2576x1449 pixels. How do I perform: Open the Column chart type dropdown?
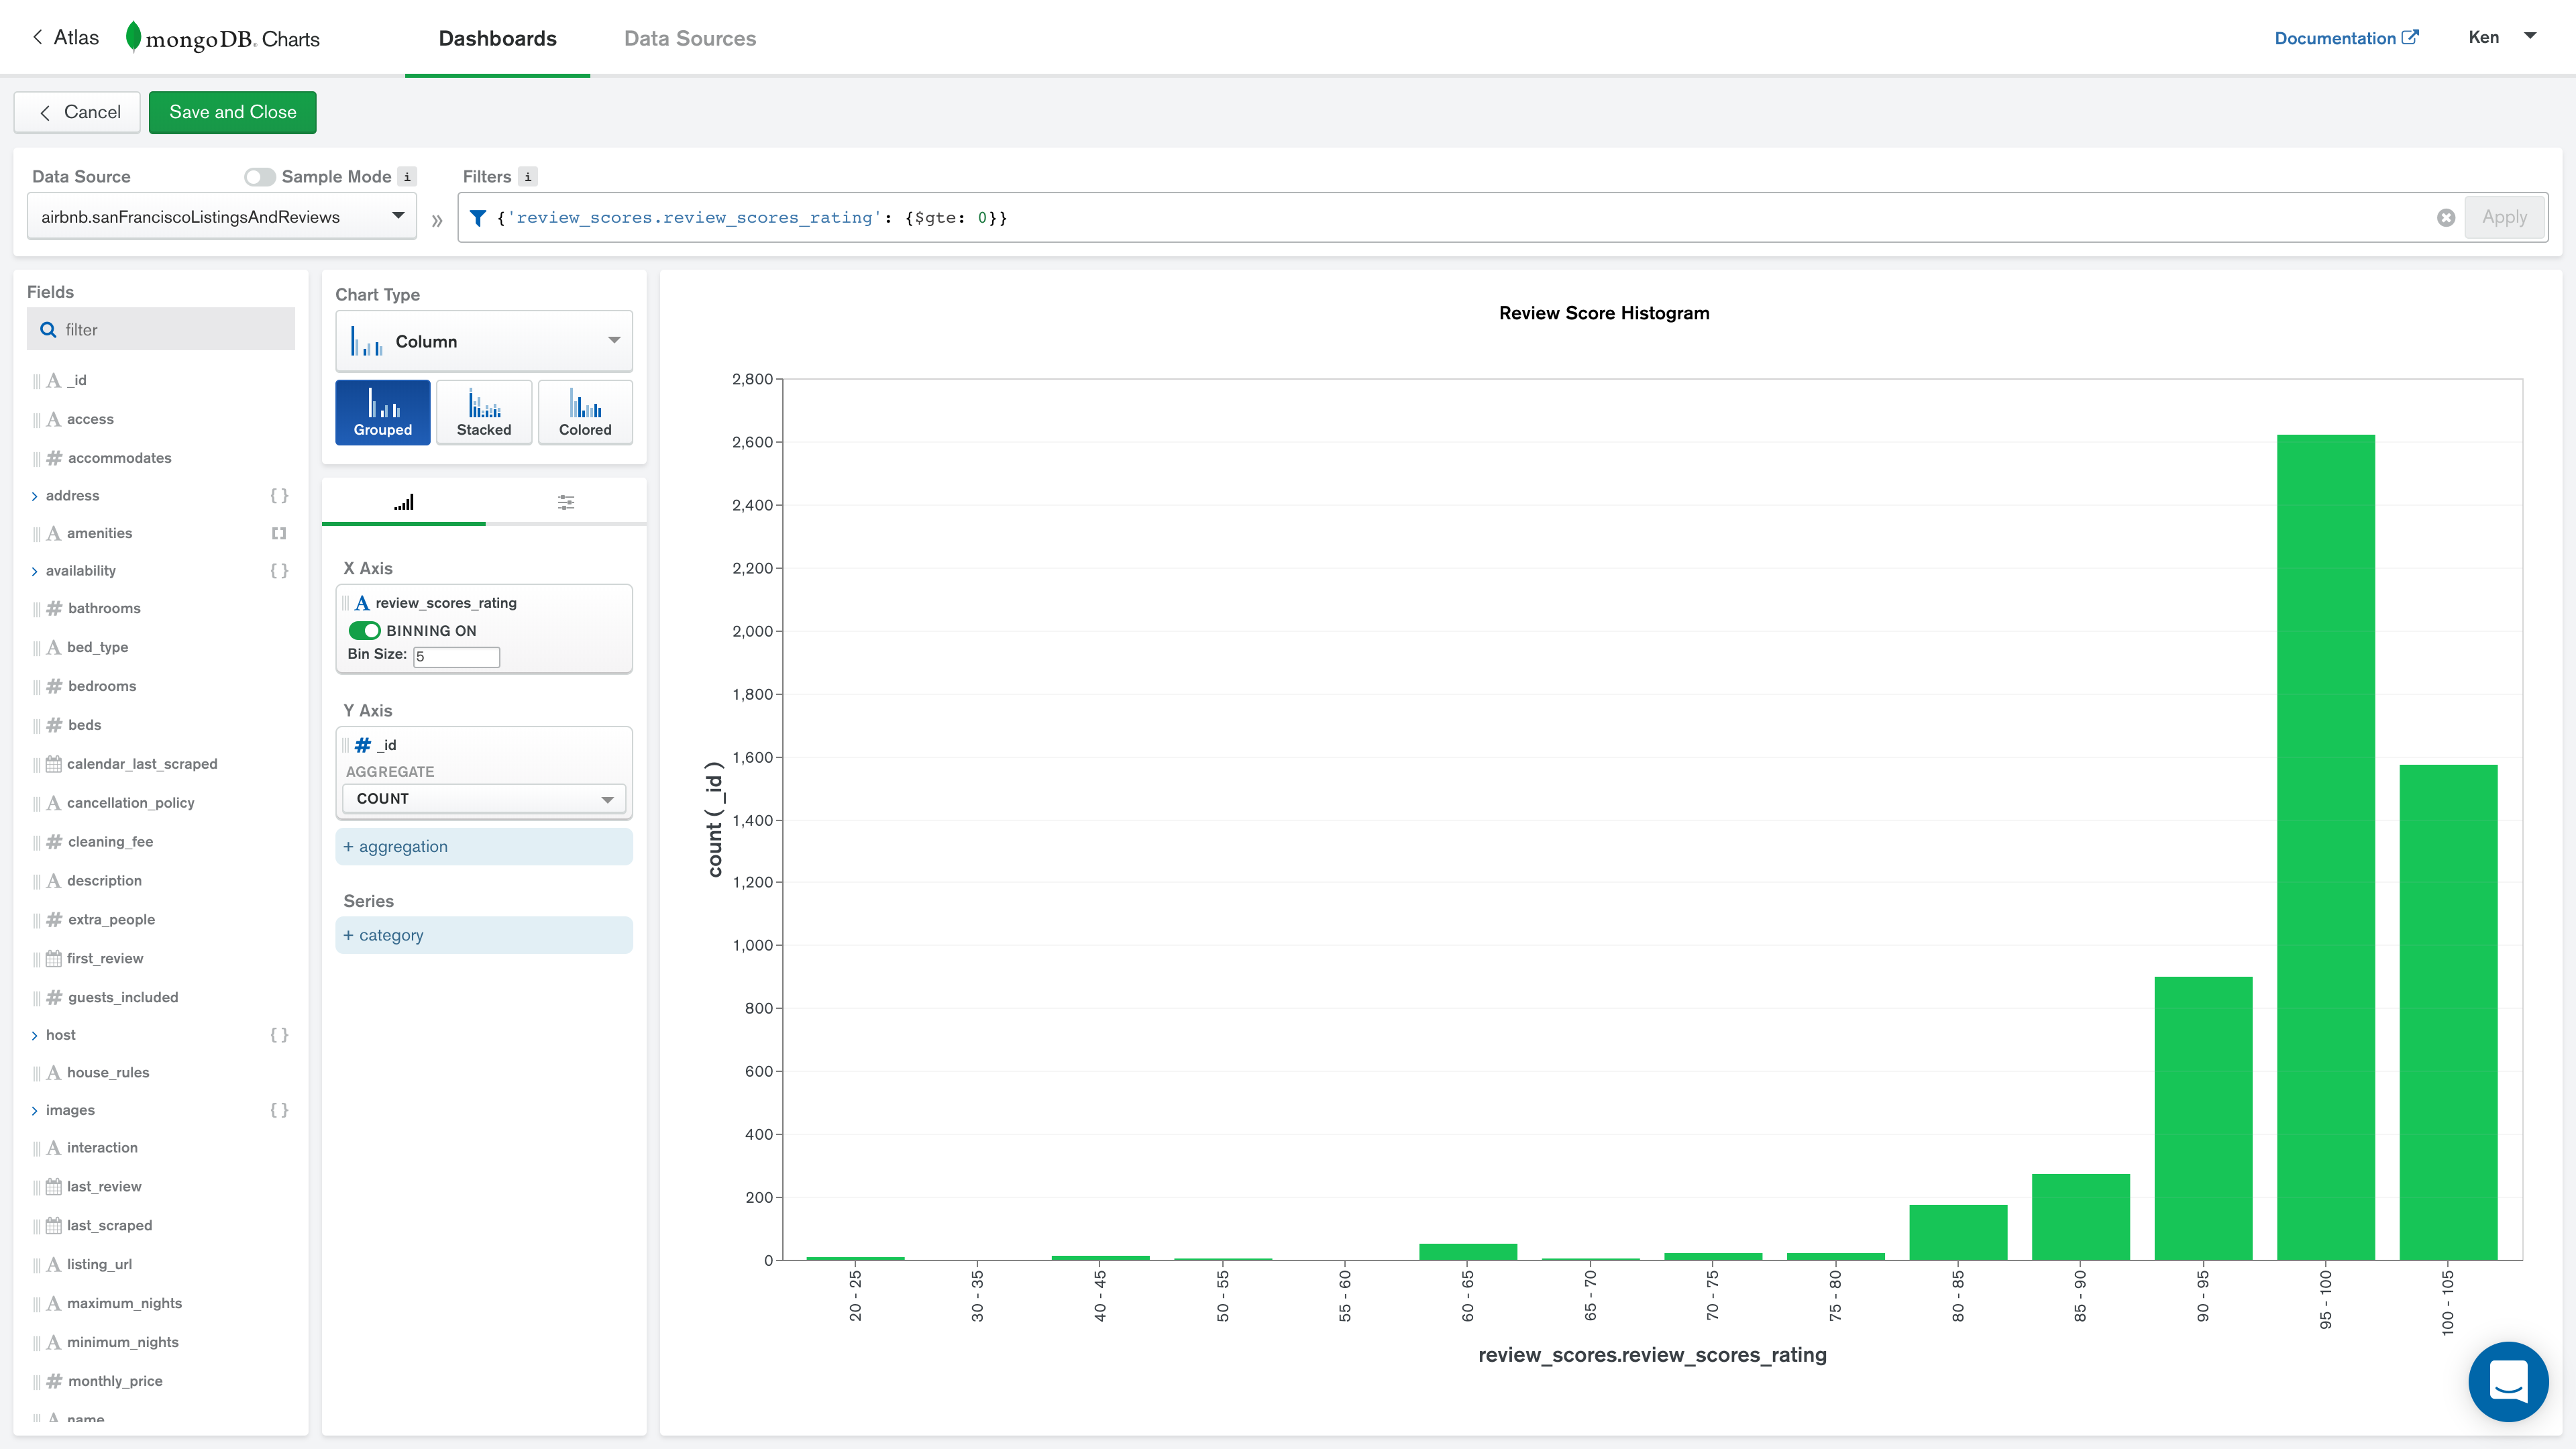tap(484, 341)
